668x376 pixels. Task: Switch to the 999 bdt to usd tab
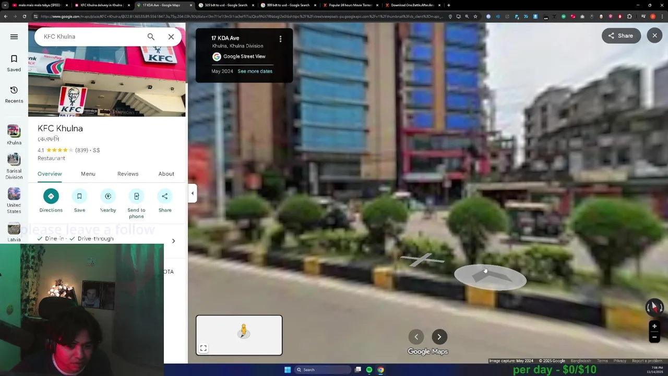288,5
